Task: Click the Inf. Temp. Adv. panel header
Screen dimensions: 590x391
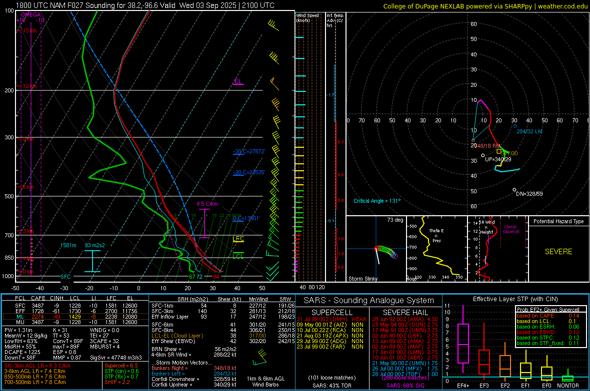Action: 335,20
